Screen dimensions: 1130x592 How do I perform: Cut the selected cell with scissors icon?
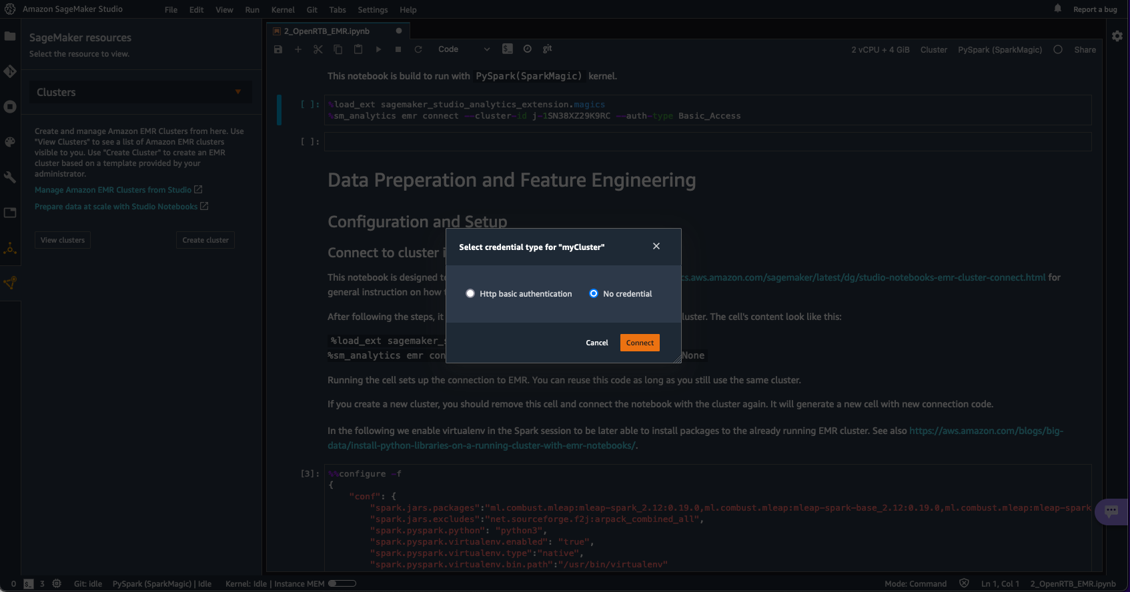[318, 49]
